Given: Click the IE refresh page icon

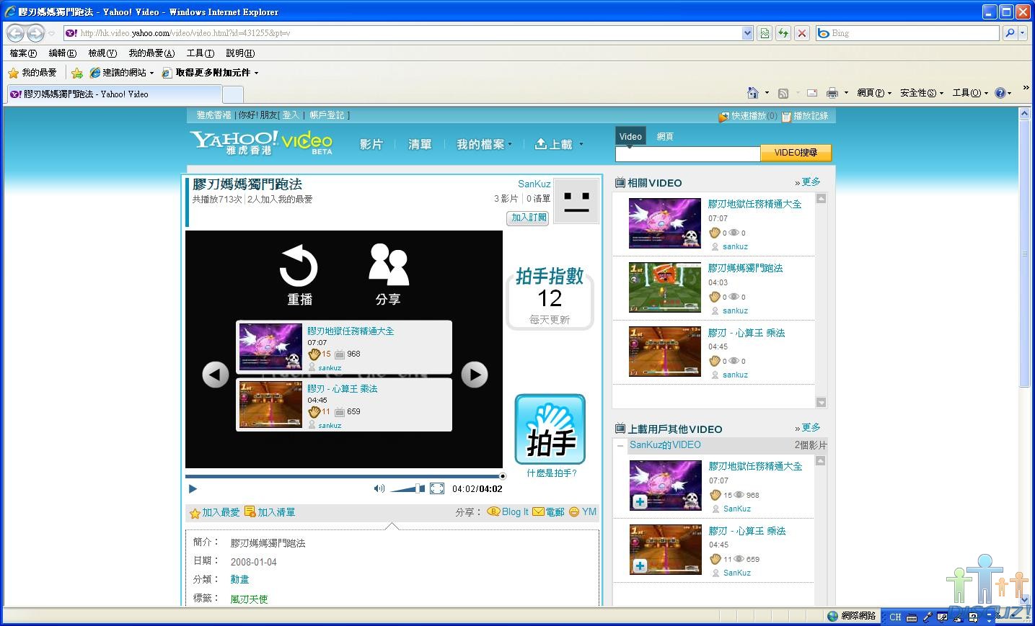Looking at the screenshot, I should coord(783,33).
